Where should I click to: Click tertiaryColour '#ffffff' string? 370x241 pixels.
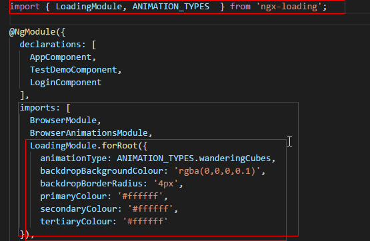145,222
